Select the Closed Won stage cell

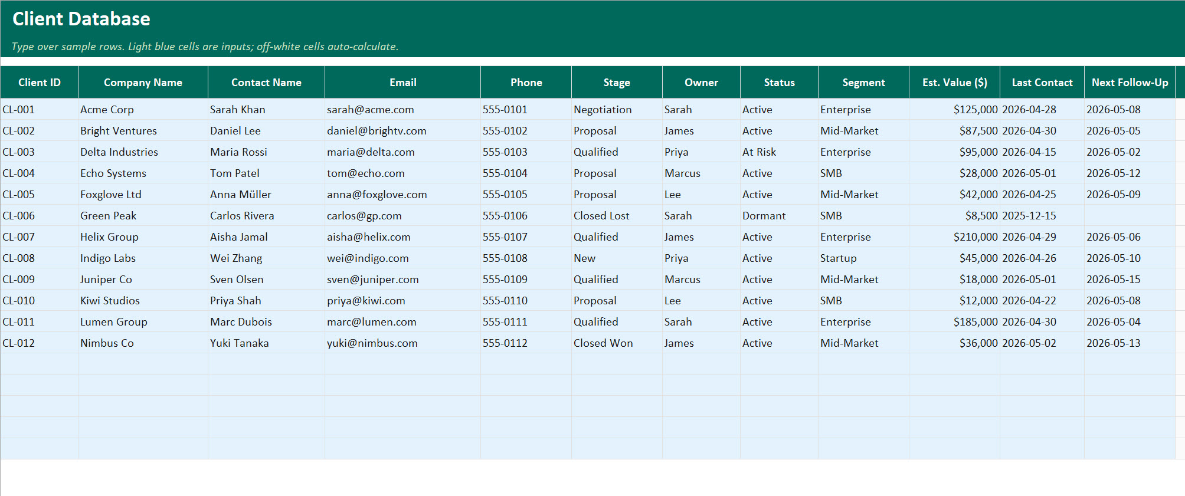pyautogui.click(x=617, y=343)
